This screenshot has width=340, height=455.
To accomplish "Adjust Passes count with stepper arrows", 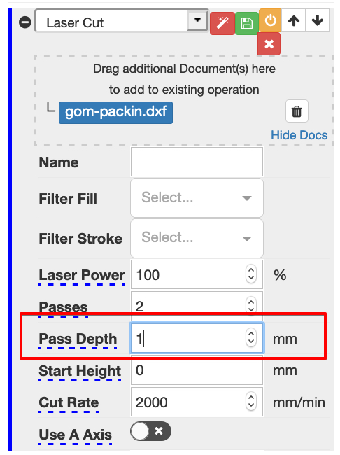I will (251, 306).
